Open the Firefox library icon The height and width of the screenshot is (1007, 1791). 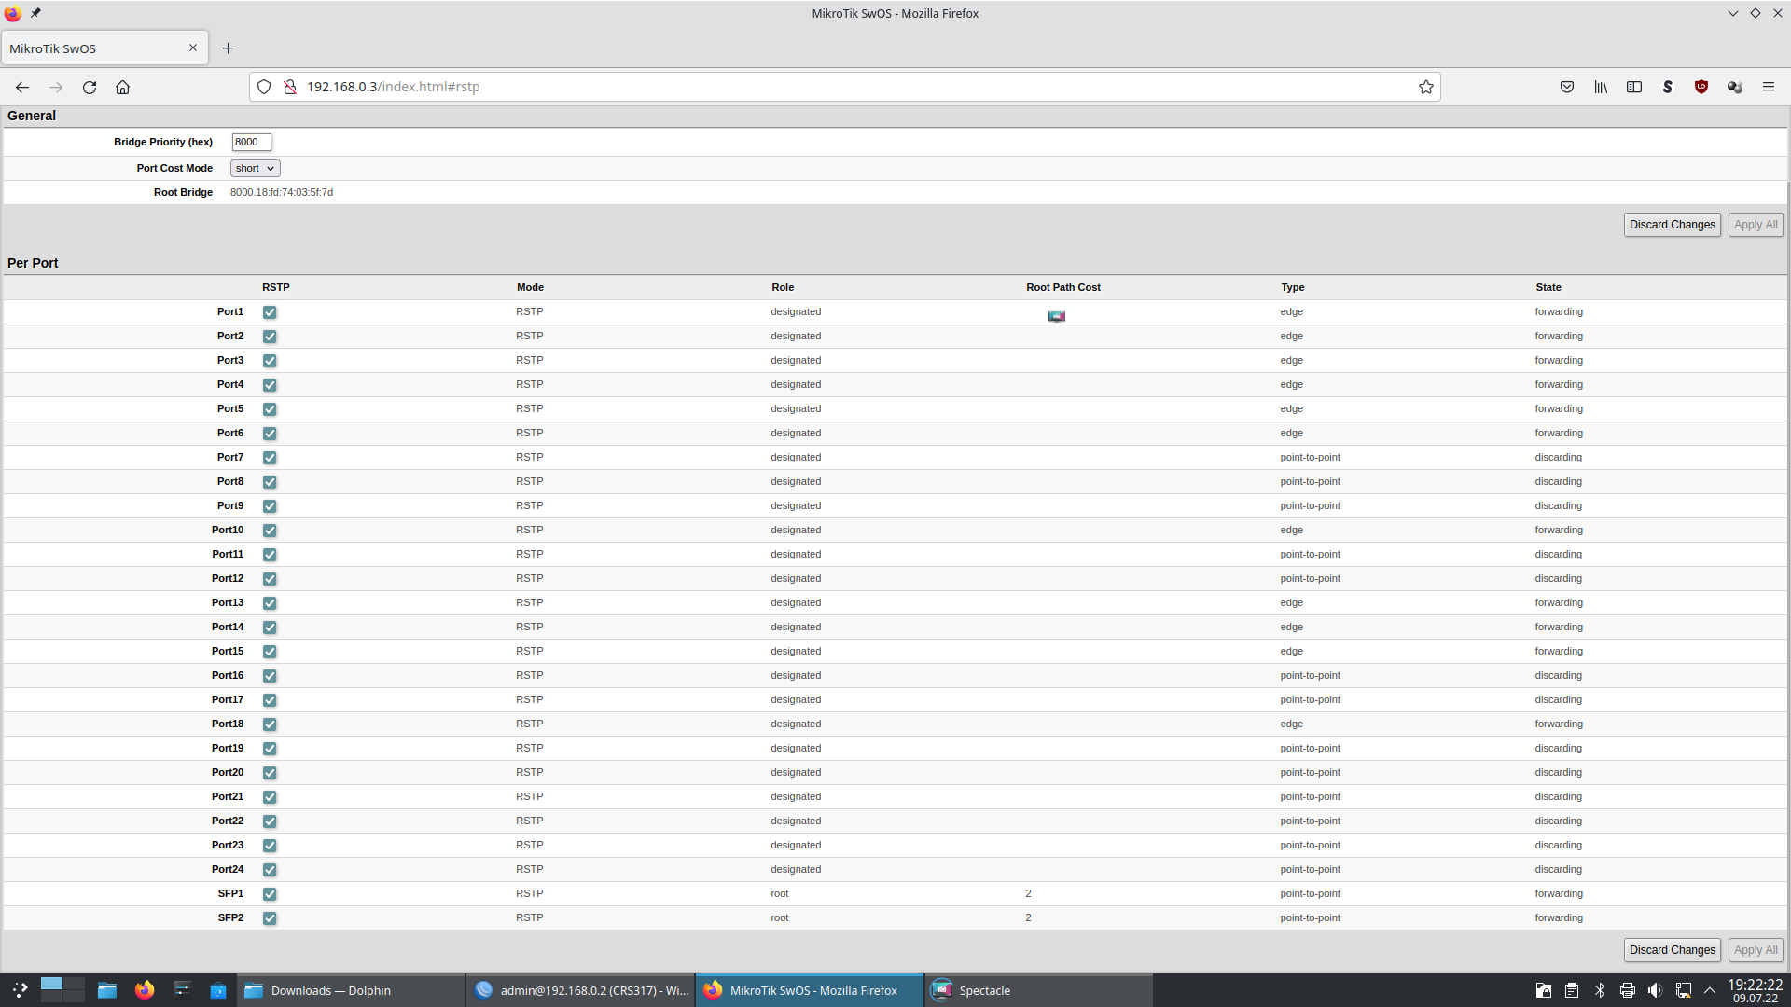[x=1601, y=87]
